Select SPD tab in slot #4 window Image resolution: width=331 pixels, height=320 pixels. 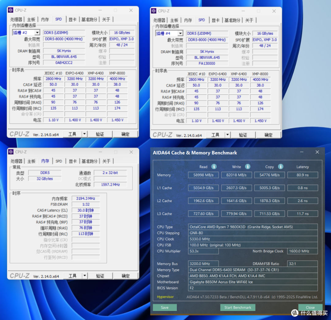point(202,20)
